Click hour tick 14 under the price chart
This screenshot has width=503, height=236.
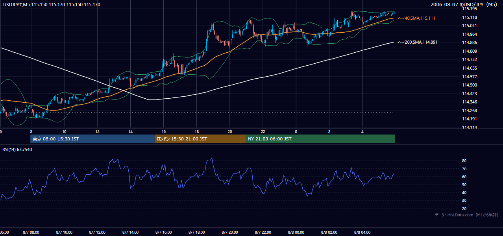[x=130, y=132]
